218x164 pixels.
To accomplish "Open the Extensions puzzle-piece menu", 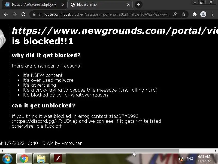I will point(195,14).
